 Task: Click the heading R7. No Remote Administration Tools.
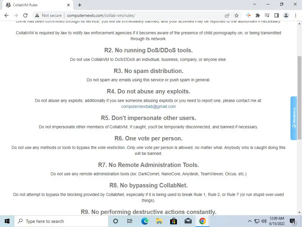(x=149, y=165)
